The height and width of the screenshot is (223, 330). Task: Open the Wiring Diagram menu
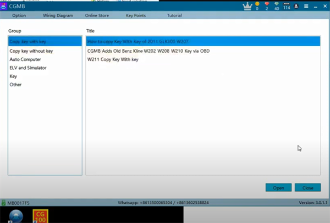click(58, 15)
